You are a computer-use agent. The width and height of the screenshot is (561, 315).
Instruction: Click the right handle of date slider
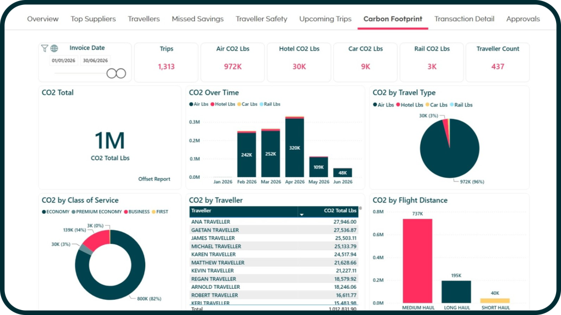pyautogui.click(x=121, y=73)
